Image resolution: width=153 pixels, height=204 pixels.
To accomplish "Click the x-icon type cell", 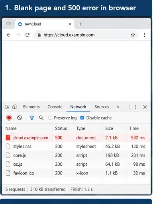I will (82, 173).
